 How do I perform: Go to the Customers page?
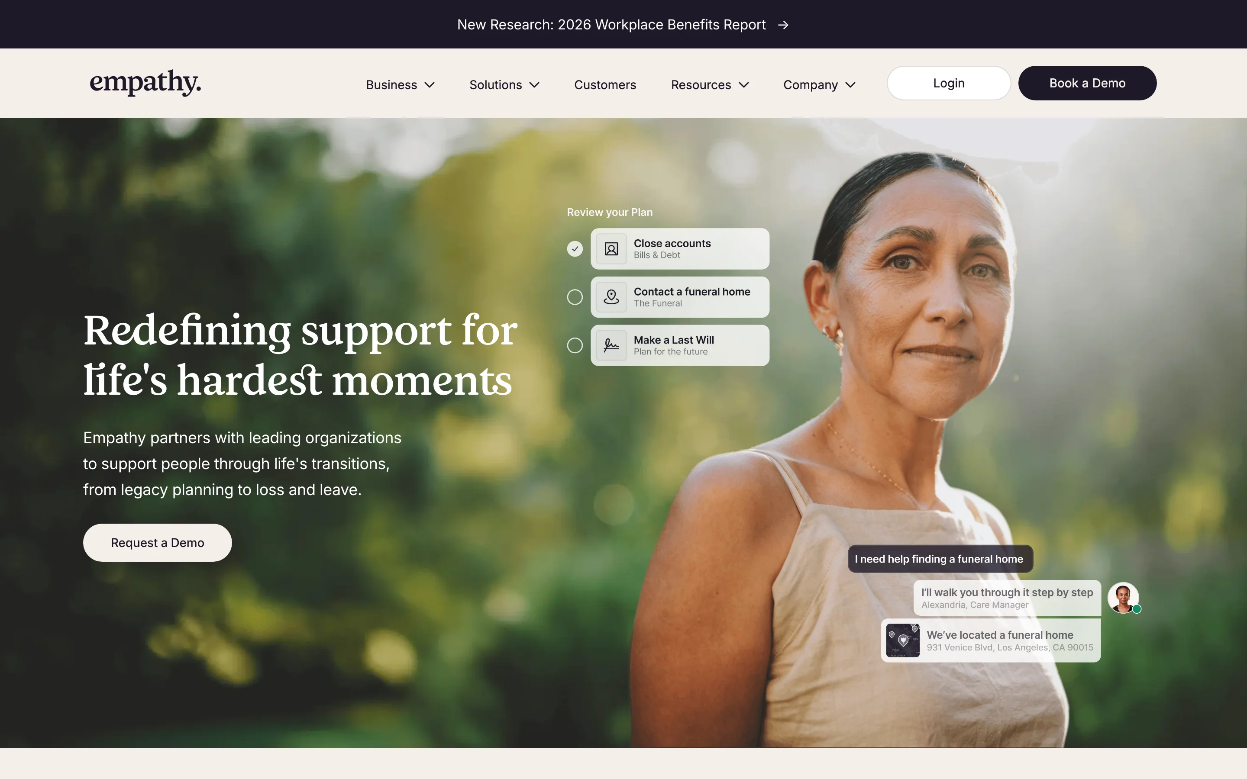(605, 85)
